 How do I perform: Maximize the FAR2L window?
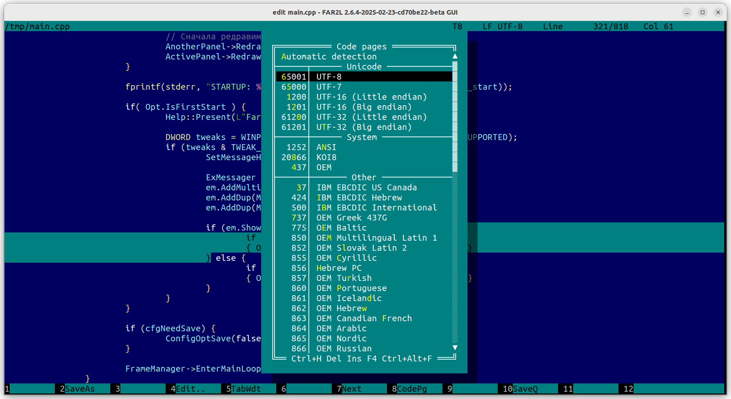point(703,12)
